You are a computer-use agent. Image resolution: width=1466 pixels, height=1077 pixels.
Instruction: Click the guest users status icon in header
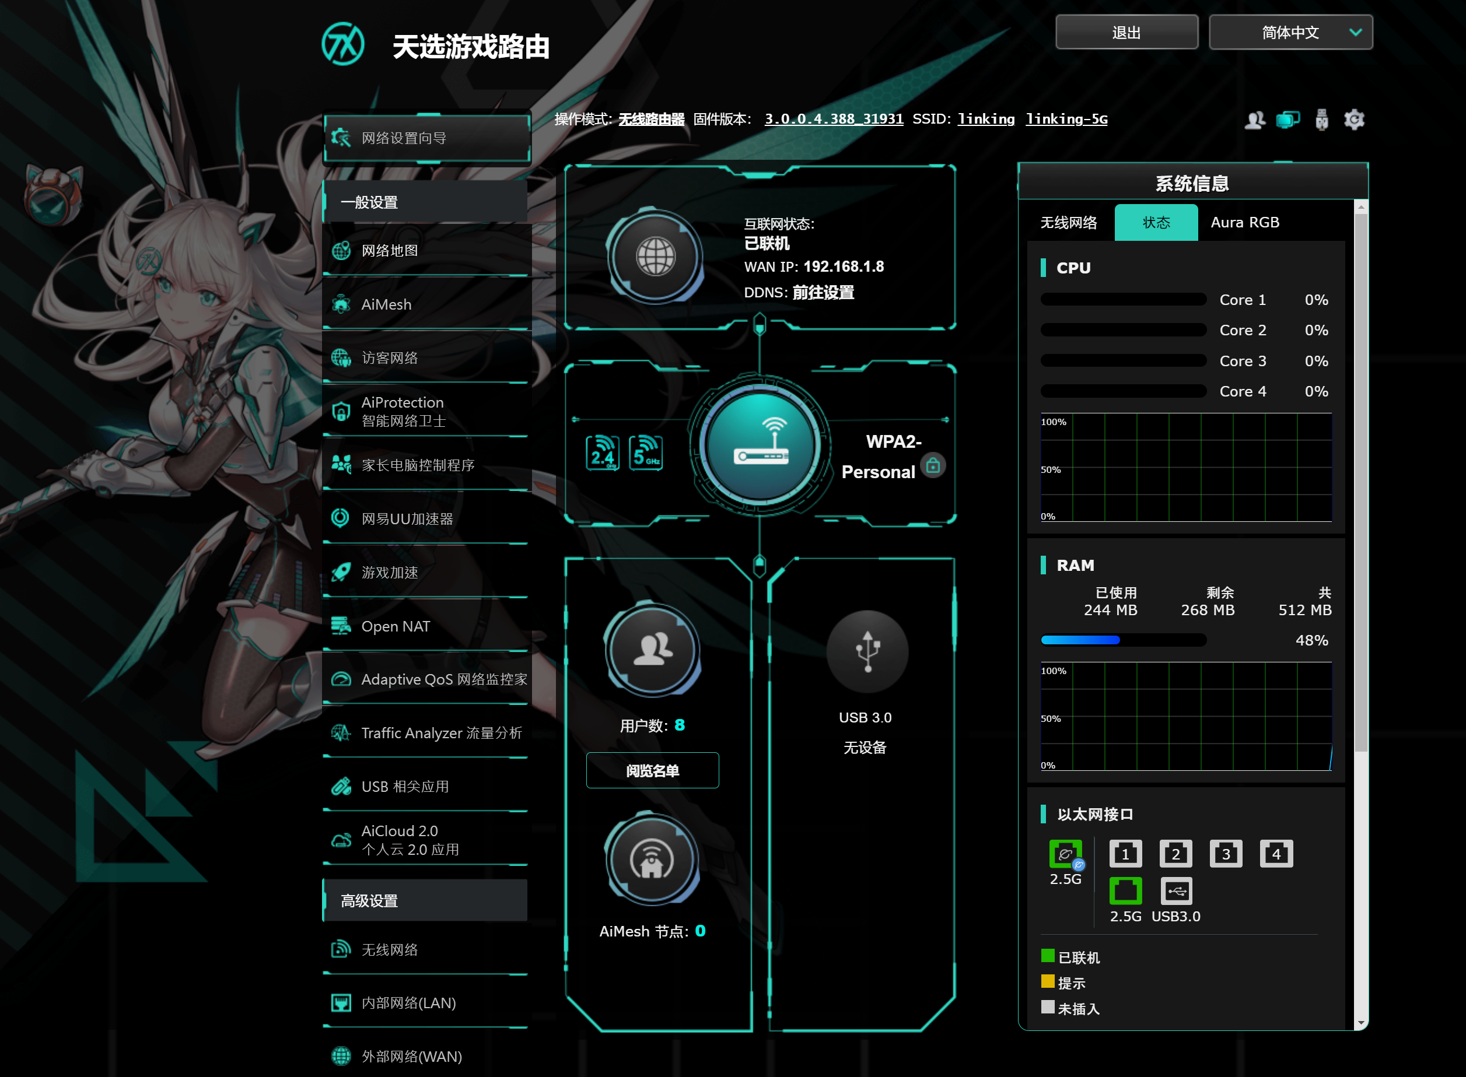(1254, 120)
